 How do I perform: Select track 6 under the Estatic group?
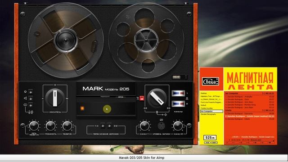pos(250,113)
